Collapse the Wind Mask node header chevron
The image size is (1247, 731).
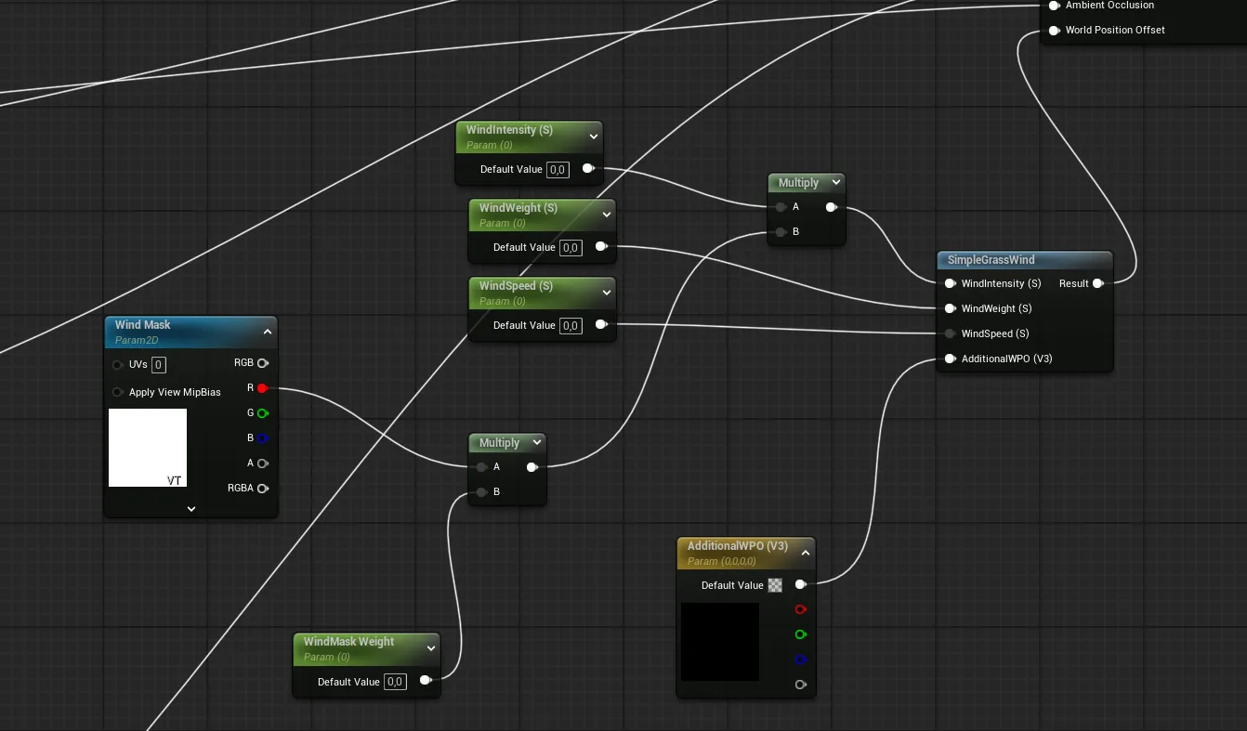point(268,332)
